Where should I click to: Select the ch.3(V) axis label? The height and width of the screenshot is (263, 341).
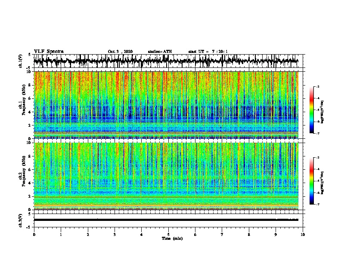point(21,220)
